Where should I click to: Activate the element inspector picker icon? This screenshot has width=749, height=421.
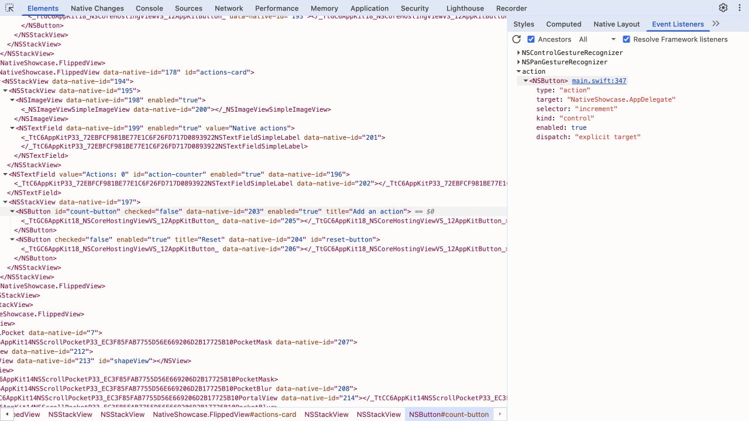9,8
